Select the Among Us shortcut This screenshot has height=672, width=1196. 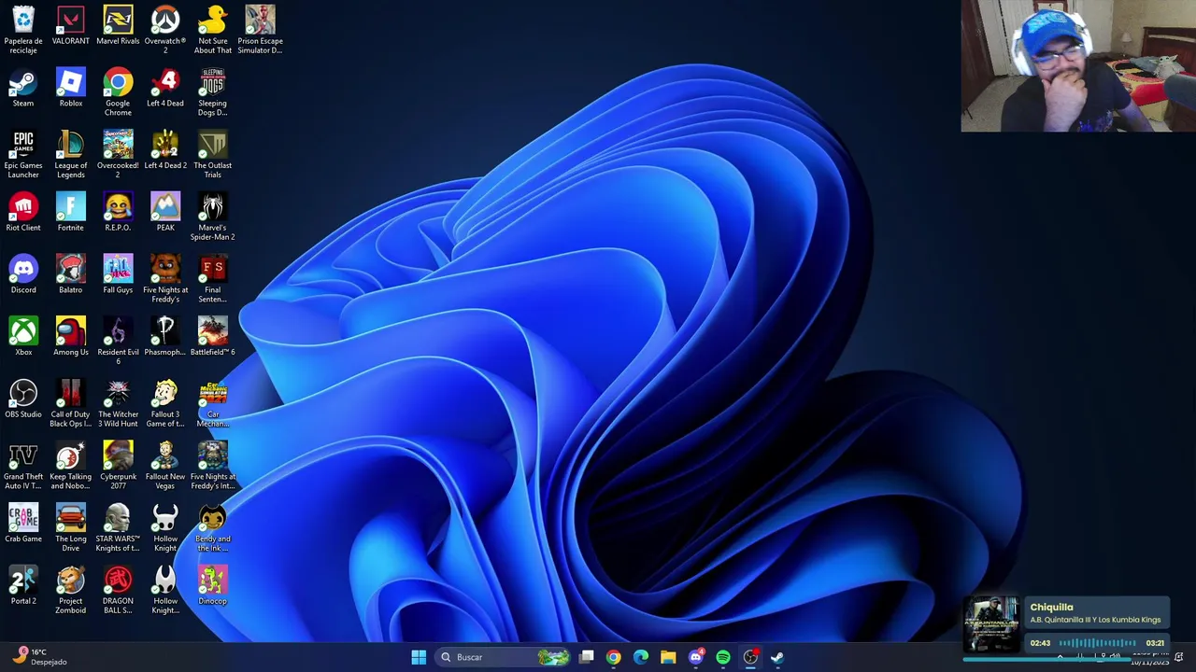pyautogui.click(x=71, y=337)
